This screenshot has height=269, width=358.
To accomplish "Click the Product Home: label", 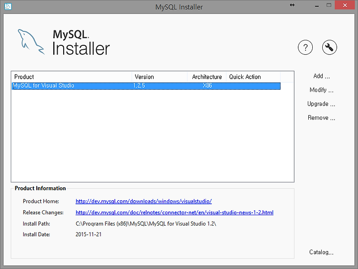I will [41, 201].
